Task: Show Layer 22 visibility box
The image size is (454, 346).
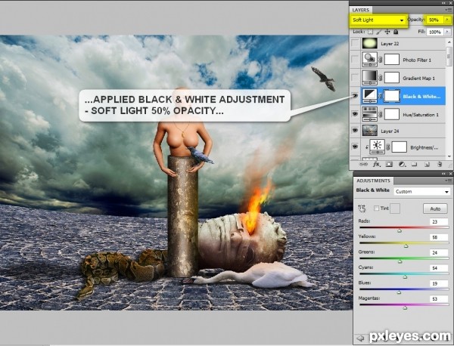Action: point(355,44)
